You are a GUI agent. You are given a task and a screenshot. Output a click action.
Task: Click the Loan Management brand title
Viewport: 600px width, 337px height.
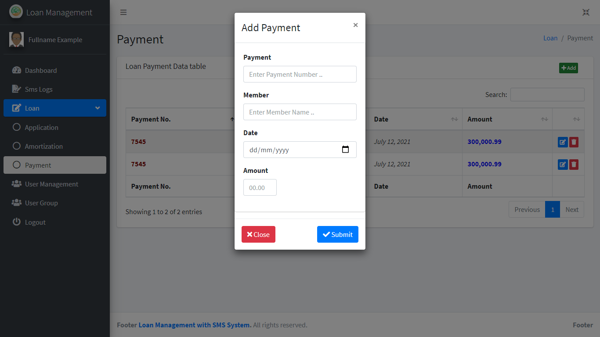[x=59, y=12]
